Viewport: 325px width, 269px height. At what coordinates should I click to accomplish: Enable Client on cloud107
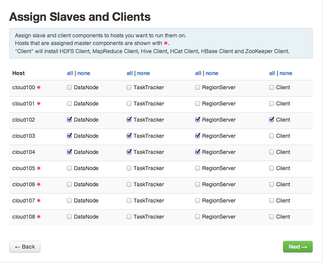(272, 201)
